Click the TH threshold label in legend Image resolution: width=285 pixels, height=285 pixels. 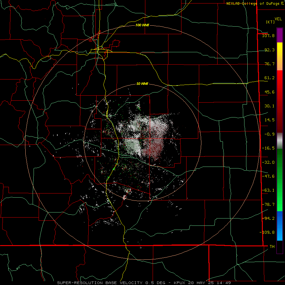coord(272,246)
